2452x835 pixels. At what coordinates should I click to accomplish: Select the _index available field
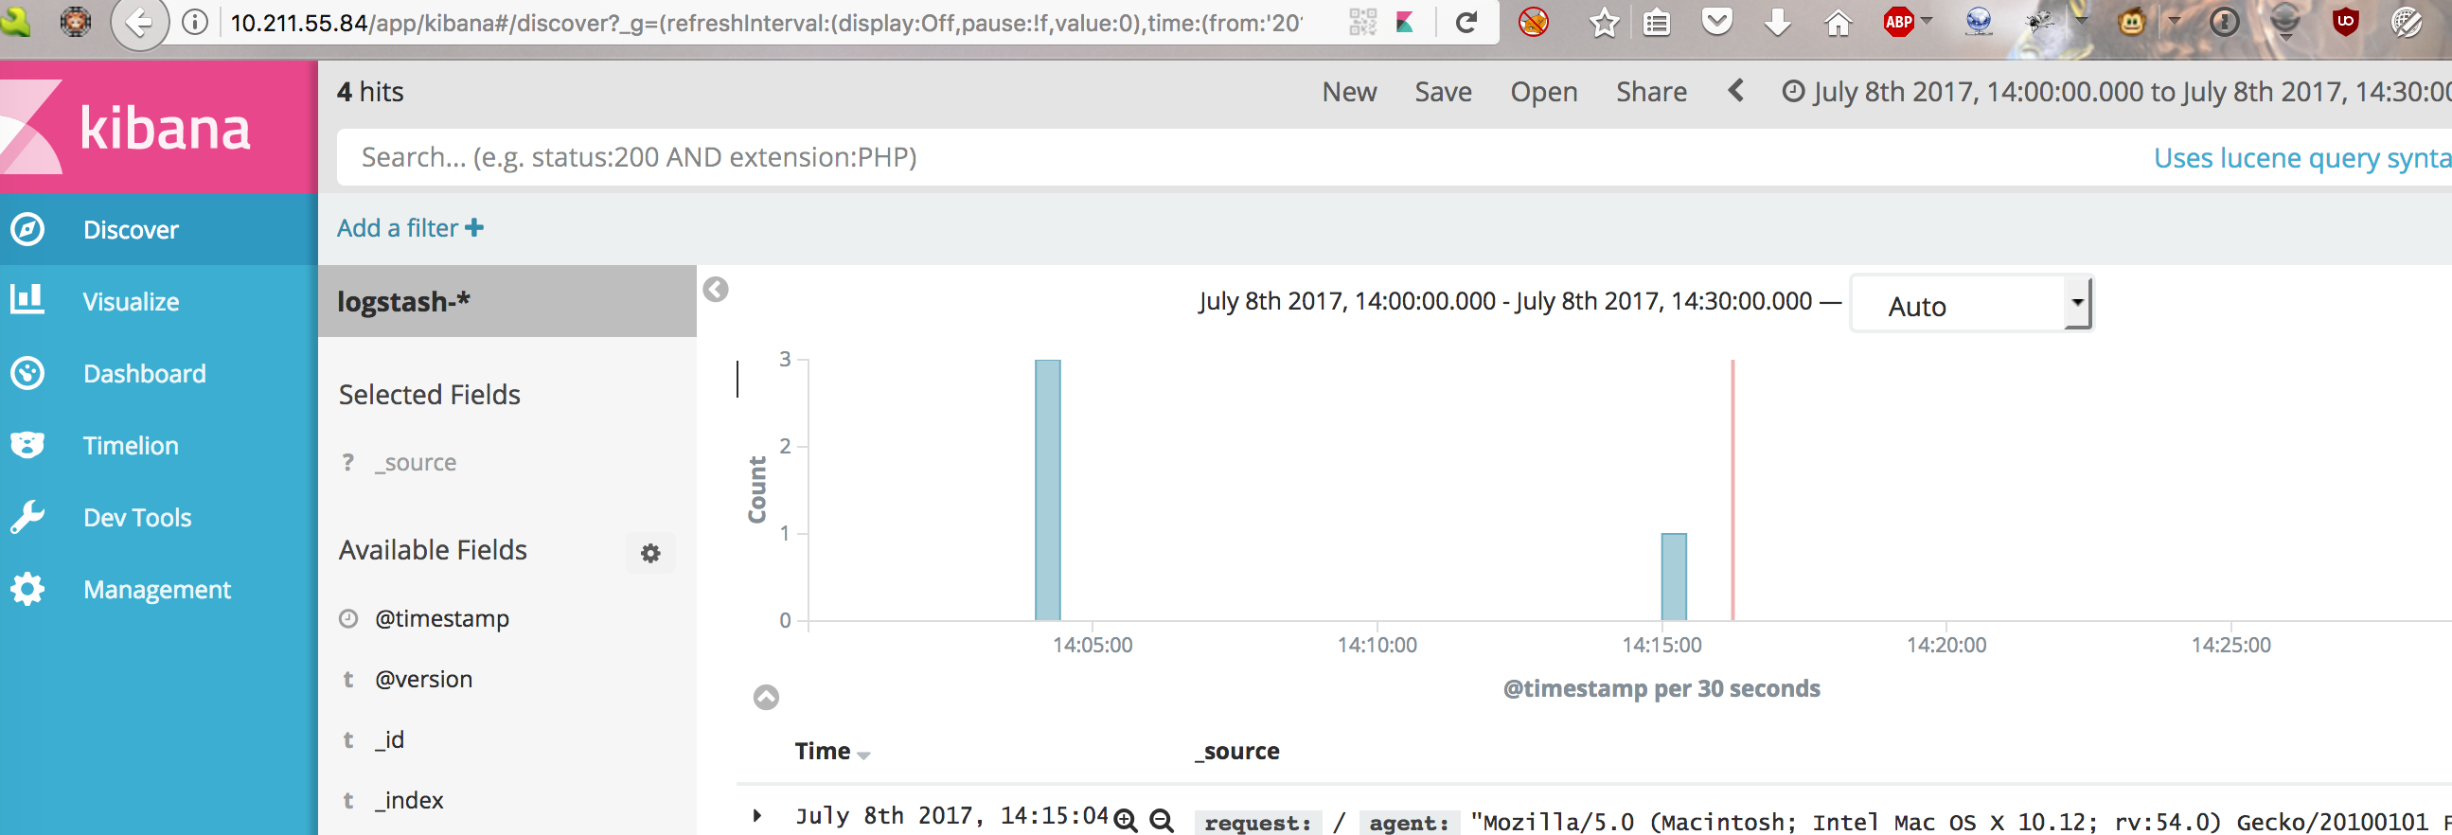409,800
